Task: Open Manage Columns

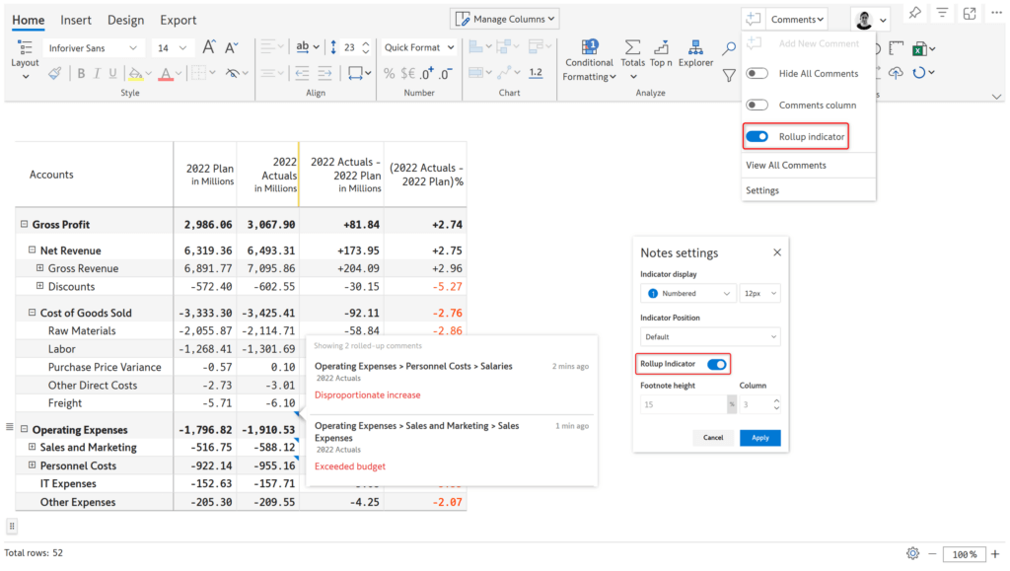Action: 504,18
